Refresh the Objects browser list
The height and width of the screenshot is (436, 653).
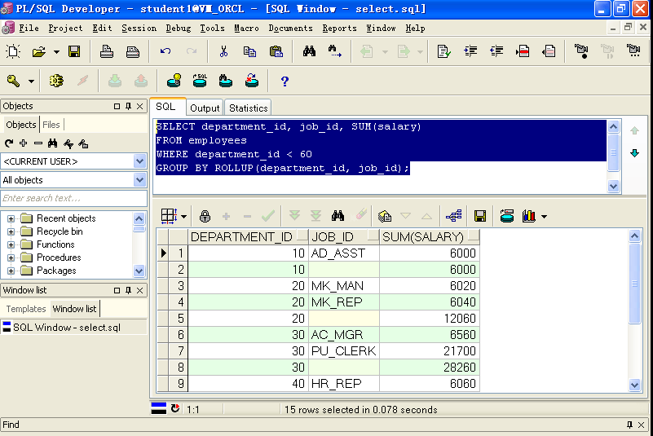[x=9, y=143]
